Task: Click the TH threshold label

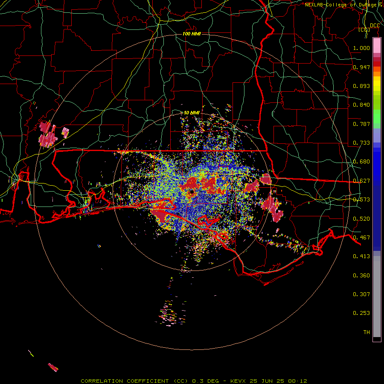Action: [367, 332]
